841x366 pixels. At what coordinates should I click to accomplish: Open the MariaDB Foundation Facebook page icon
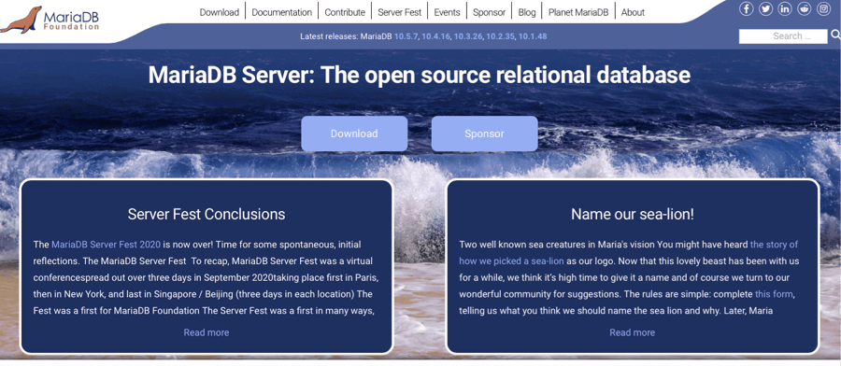click(747, 9)
